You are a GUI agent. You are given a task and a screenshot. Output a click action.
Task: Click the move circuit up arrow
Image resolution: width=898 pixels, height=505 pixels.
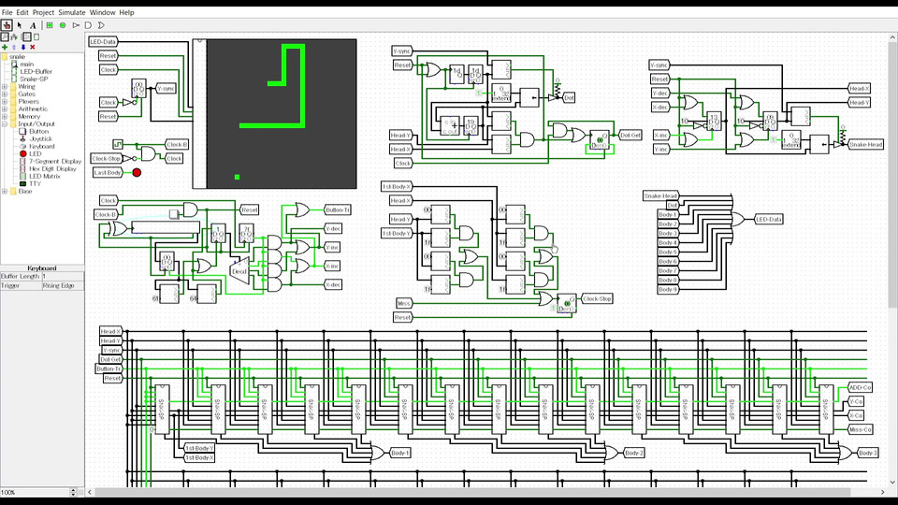pyautogui.click(x=14, y=47)
